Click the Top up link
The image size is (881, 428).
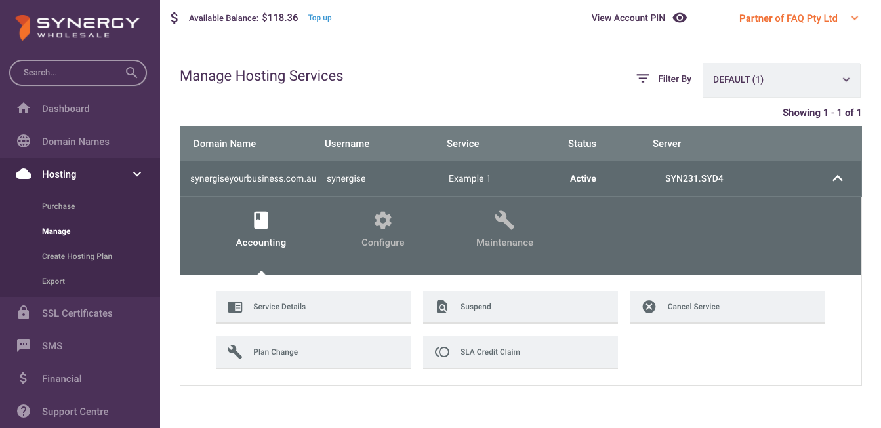click(319, 18)
